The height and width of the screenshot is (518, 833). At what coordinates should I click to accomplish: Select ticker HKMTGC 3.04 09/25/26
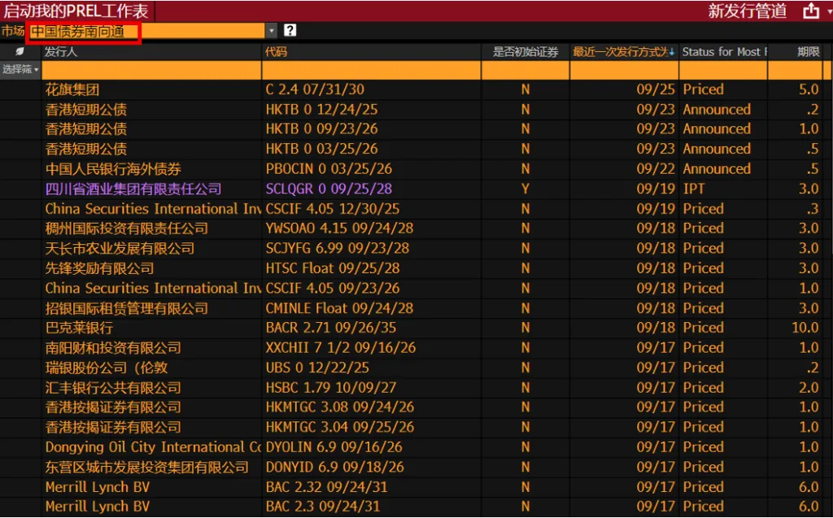pos(340,427)
